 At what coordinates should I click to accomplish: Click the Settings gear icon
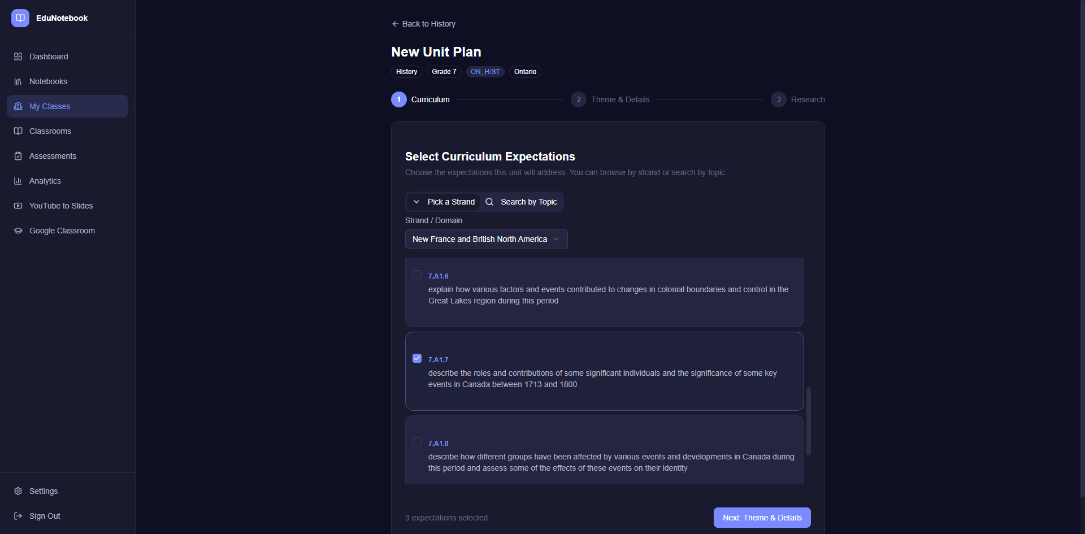[x=18, y=491]
